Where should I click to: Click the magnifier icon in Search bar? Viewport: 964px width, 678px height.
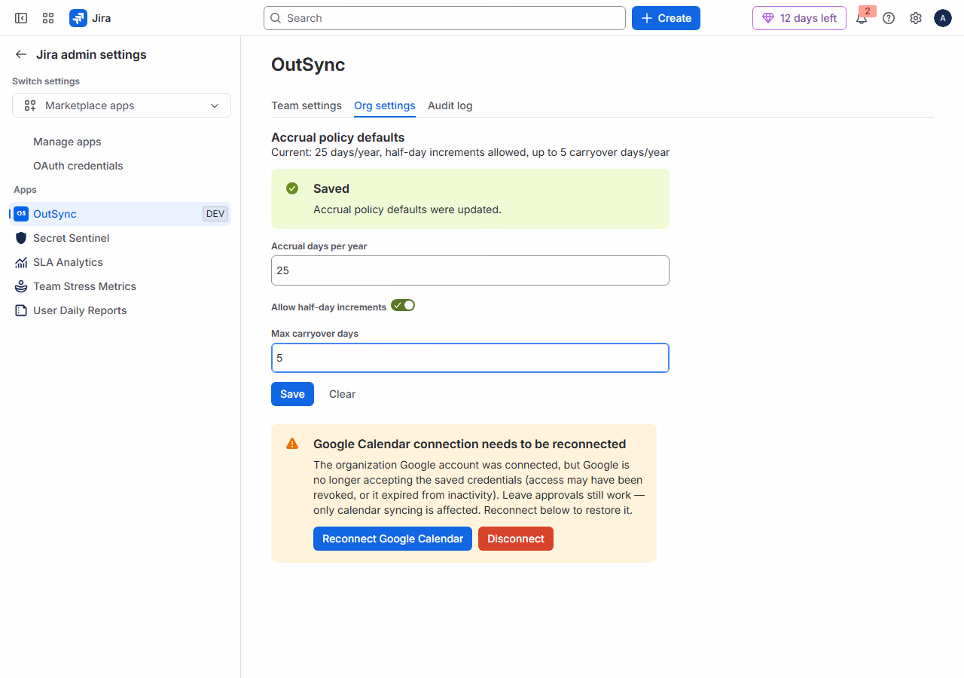276,18
